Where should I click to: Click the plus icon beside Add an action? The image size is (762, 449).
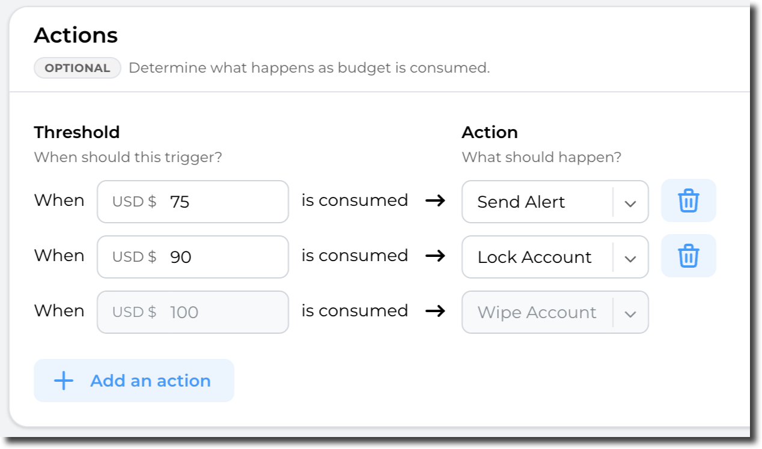coord(63,381)
